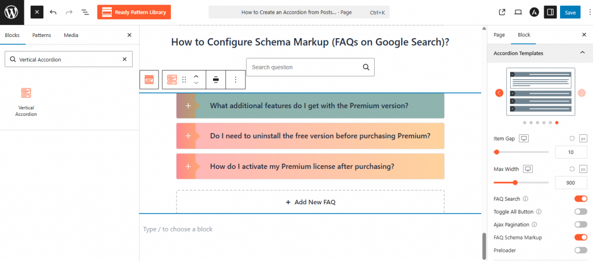Screen dimensions: 593x261
Task: Click the Save button
Action: click(570, 12)
